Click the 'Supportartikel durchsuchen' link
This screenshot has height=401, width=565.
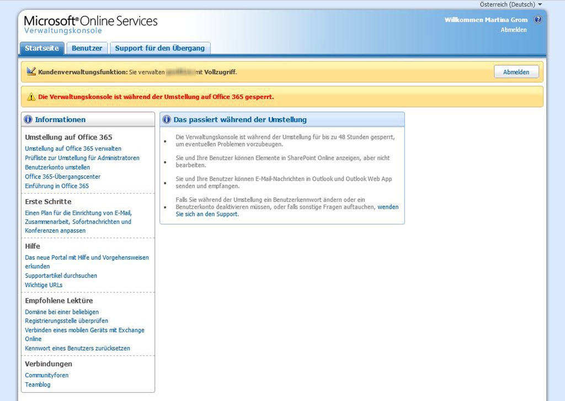(x=61, y=276)
